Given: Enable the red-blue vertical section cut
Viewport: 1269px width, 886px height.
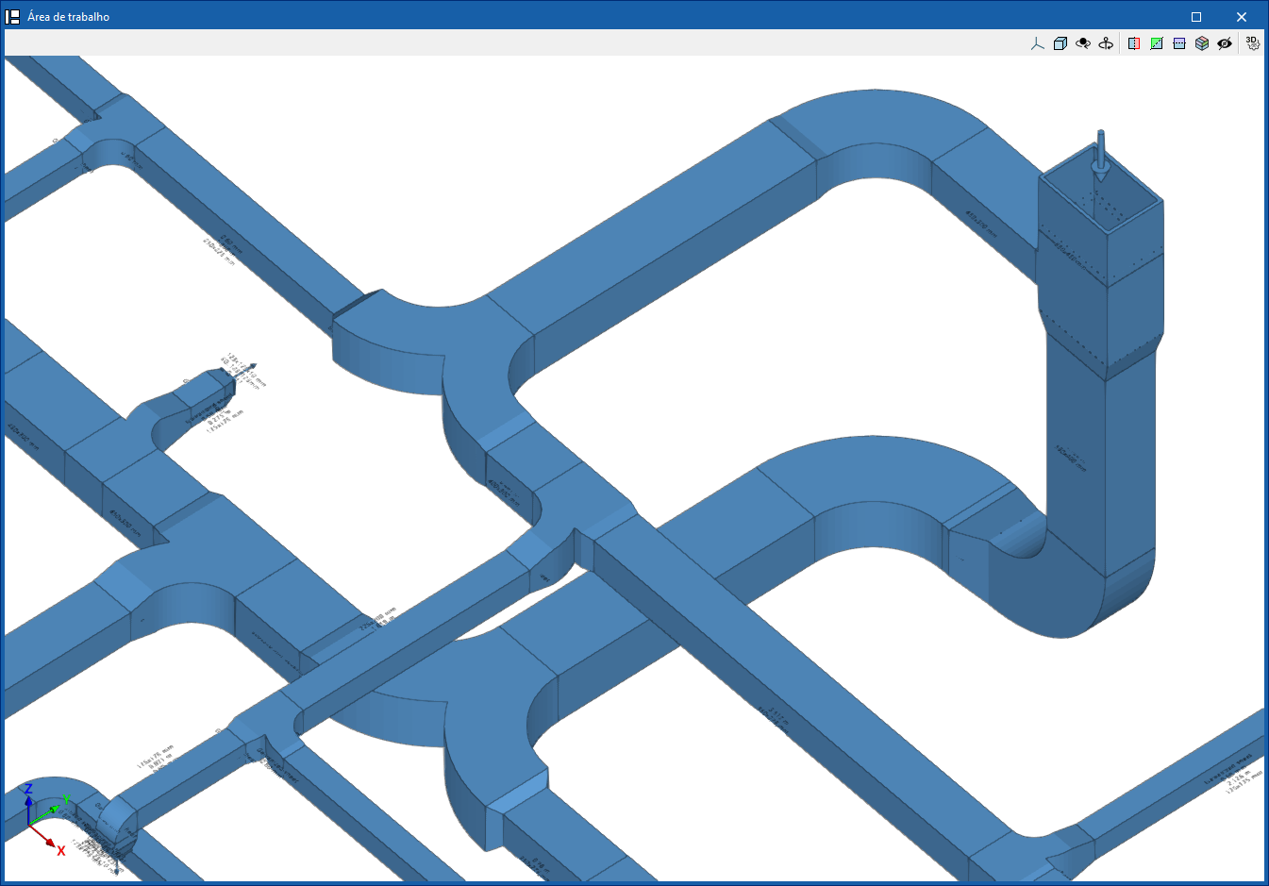Looking at the screenshot, I should point(1134,43).
